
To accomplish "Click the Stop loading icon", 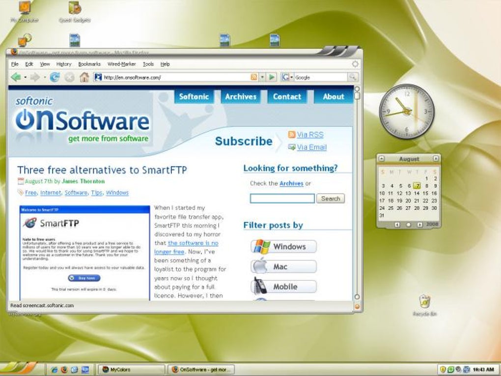I will click(x=69, y=77).
